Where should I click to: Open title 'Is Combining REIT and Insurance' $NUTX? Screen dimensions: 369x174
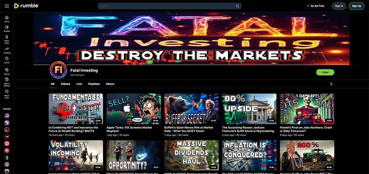pos(73,129)
